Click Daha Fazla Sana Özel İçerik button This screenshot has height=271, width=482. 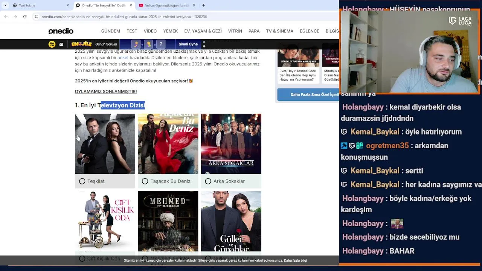[308, 94]
